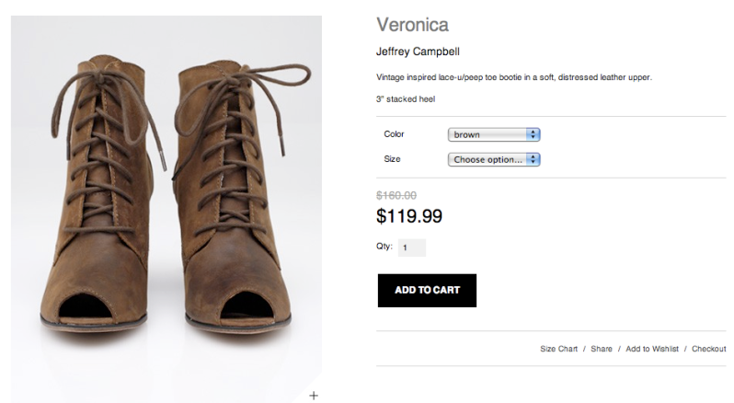Expand the Size 'Choose option...' dropdown
The width and height of the screenshot is (734, 403).
(494, 159)
